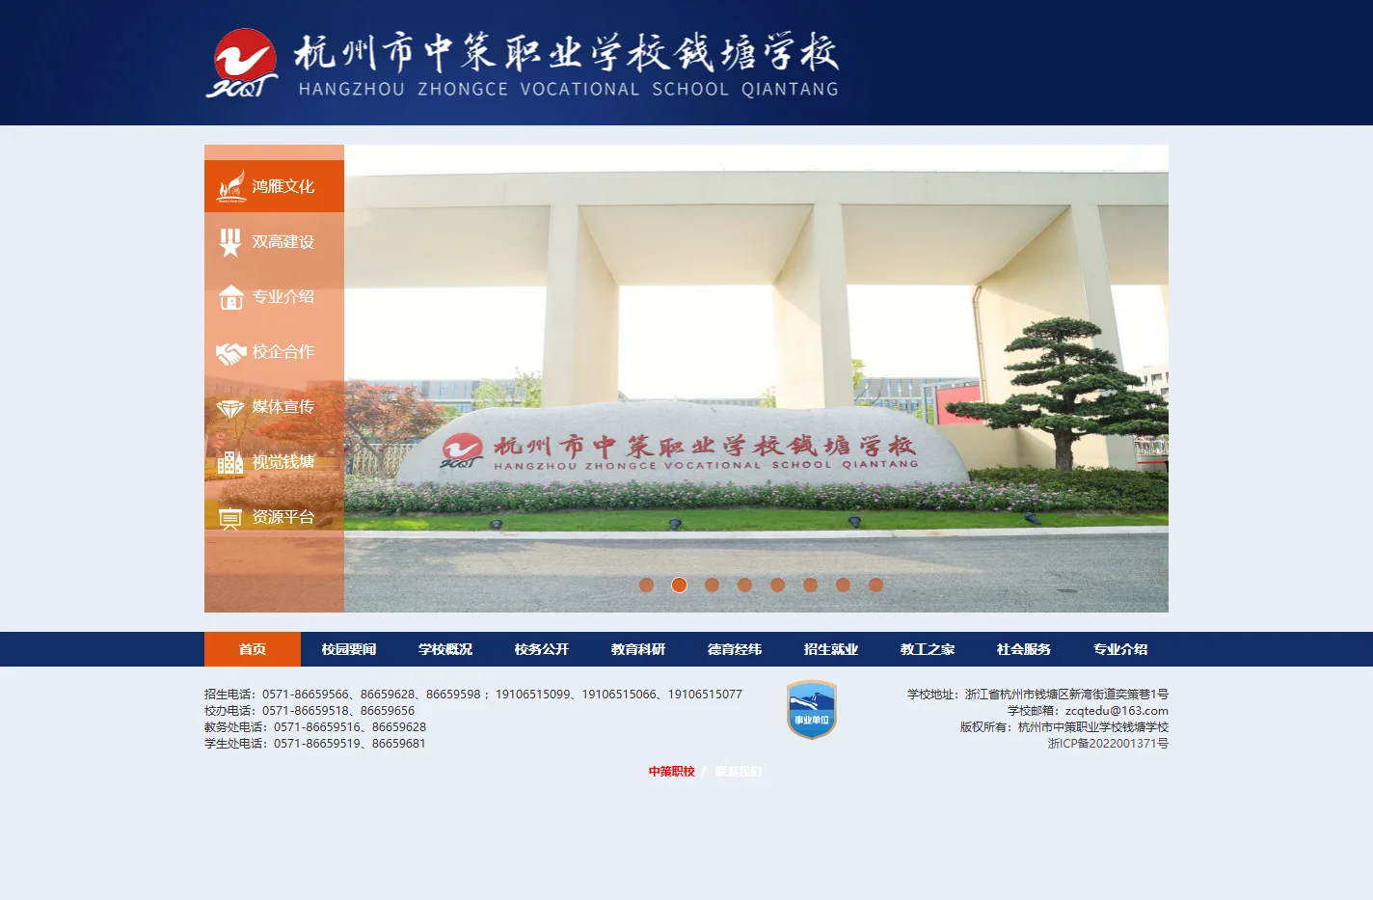Select 校企合作 in the sidebar
Viewport: 1373px width, 900px height.
coord(274,352)
